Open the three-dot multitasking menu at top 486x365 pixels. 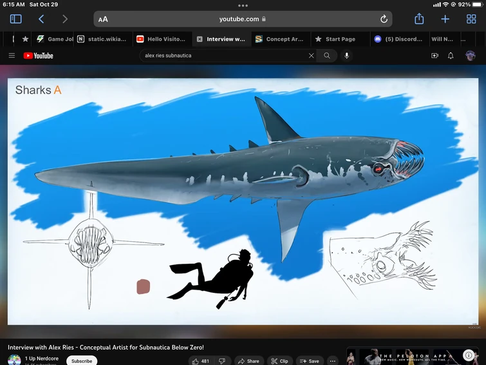tap(243, 5)
